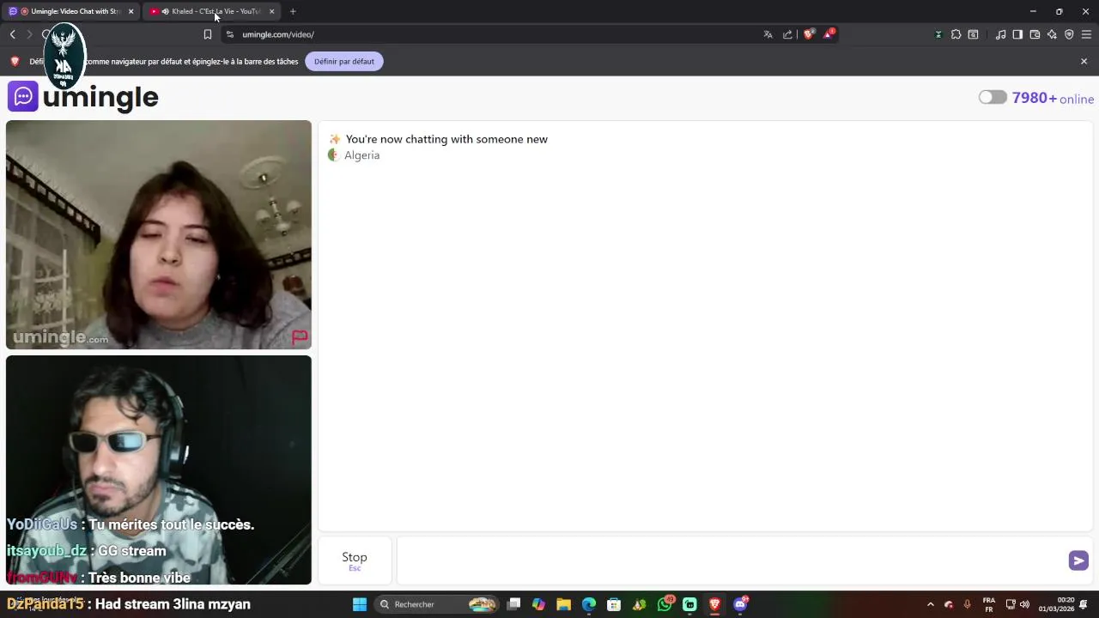
Task: Switch to the Umingle Video Chat tab
Action: click(70, 11)
